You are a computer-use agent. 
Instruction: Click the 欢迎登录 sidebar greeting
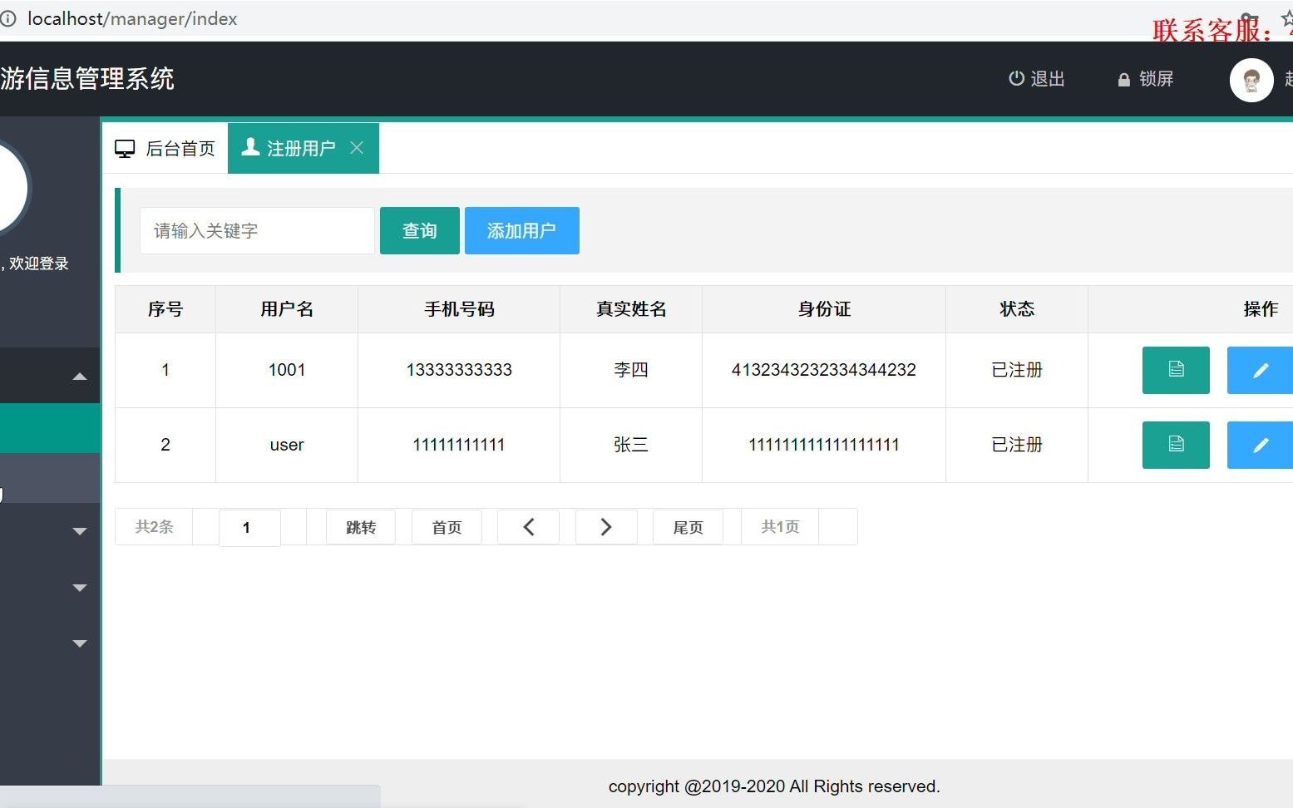(x=38, y=264)
